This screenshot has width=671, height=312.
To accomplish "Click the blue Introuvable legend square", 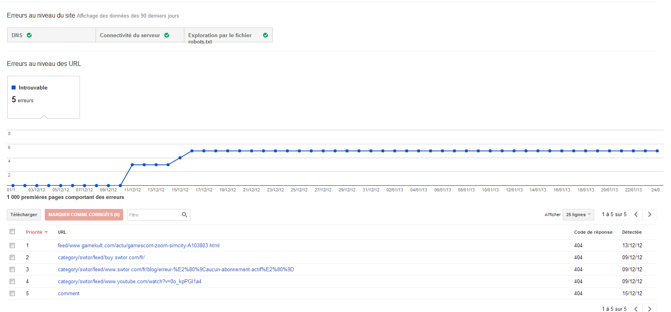I will point(14,87).
